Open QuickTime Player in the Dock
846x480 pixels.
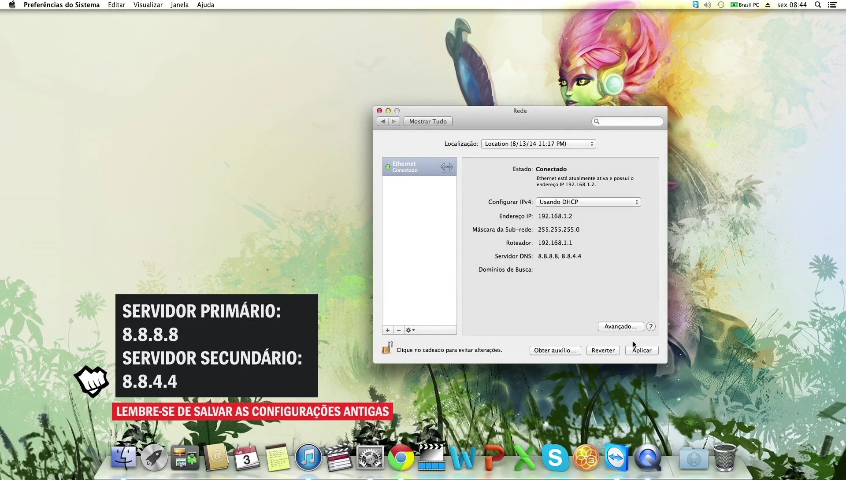[x=648, y=458]
